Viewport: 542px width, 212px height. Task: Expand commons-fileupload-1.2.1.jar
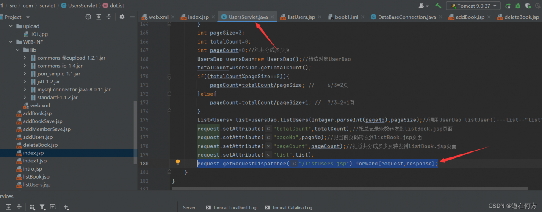coord(25,58)
